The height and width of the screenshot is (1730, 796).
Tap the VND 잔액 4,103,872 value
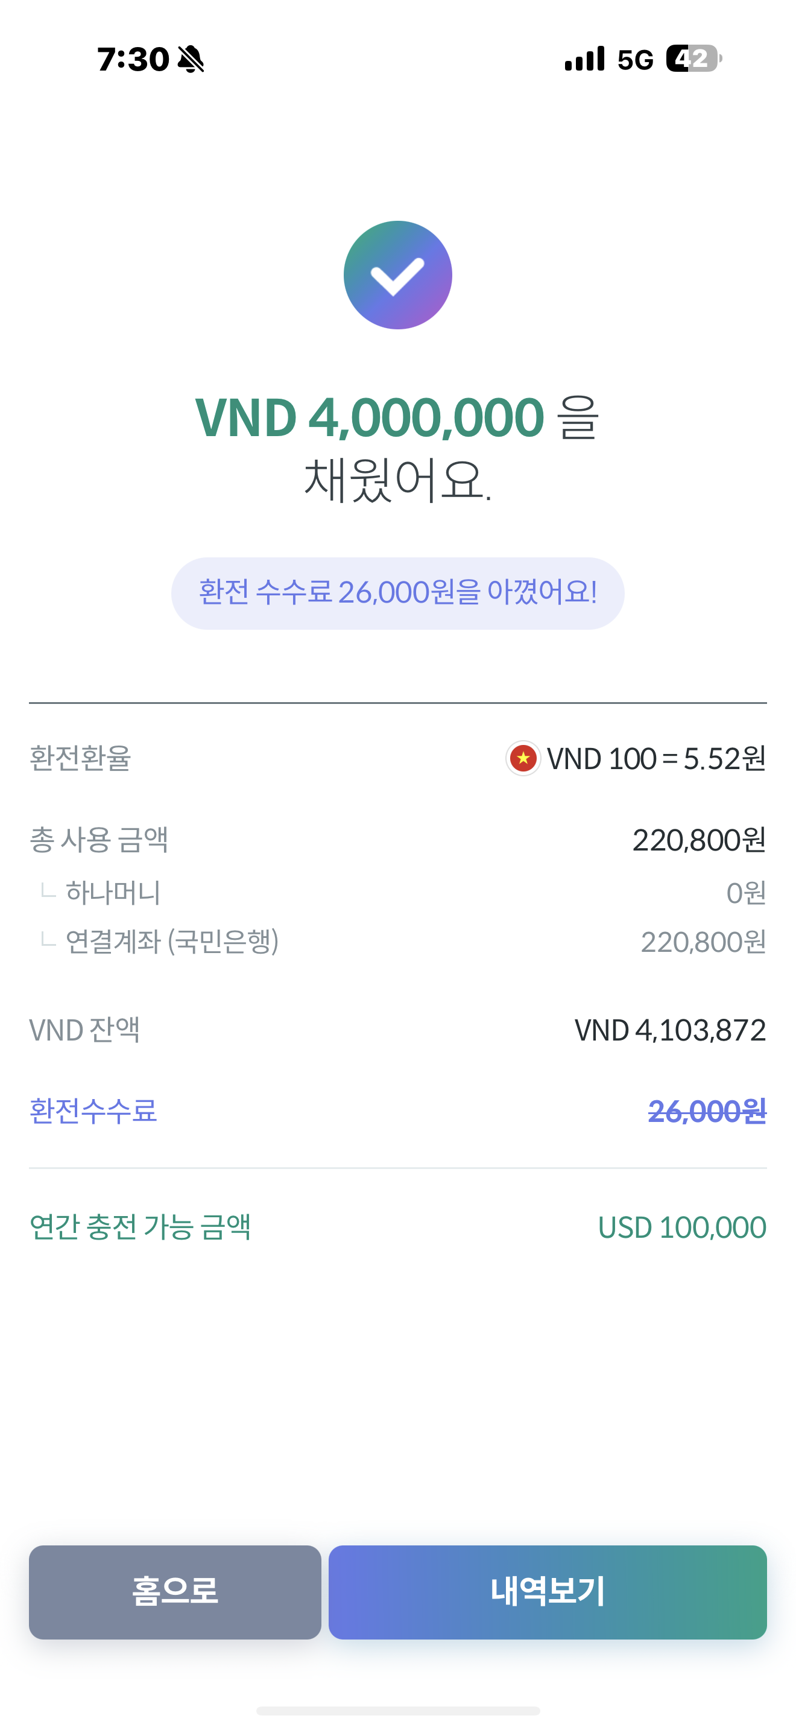click(x=670, y=1030)
